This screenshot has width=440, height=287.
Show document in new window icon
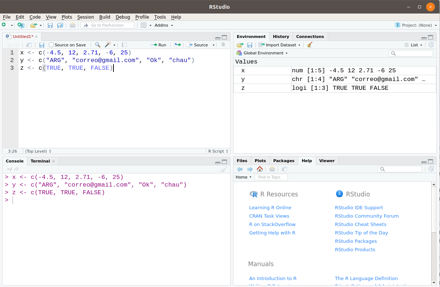29,45
